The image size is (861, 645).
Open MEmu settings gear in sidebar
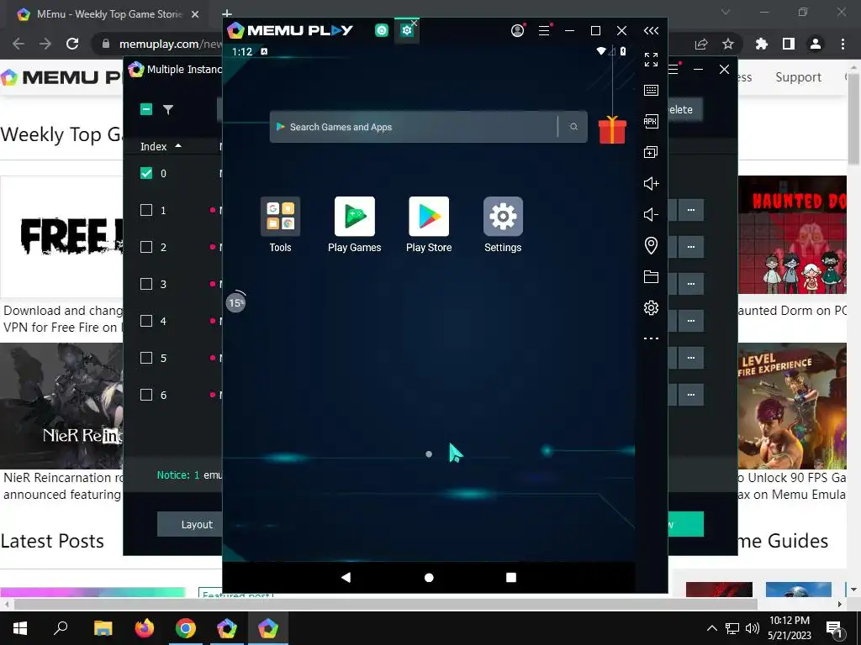651,307
